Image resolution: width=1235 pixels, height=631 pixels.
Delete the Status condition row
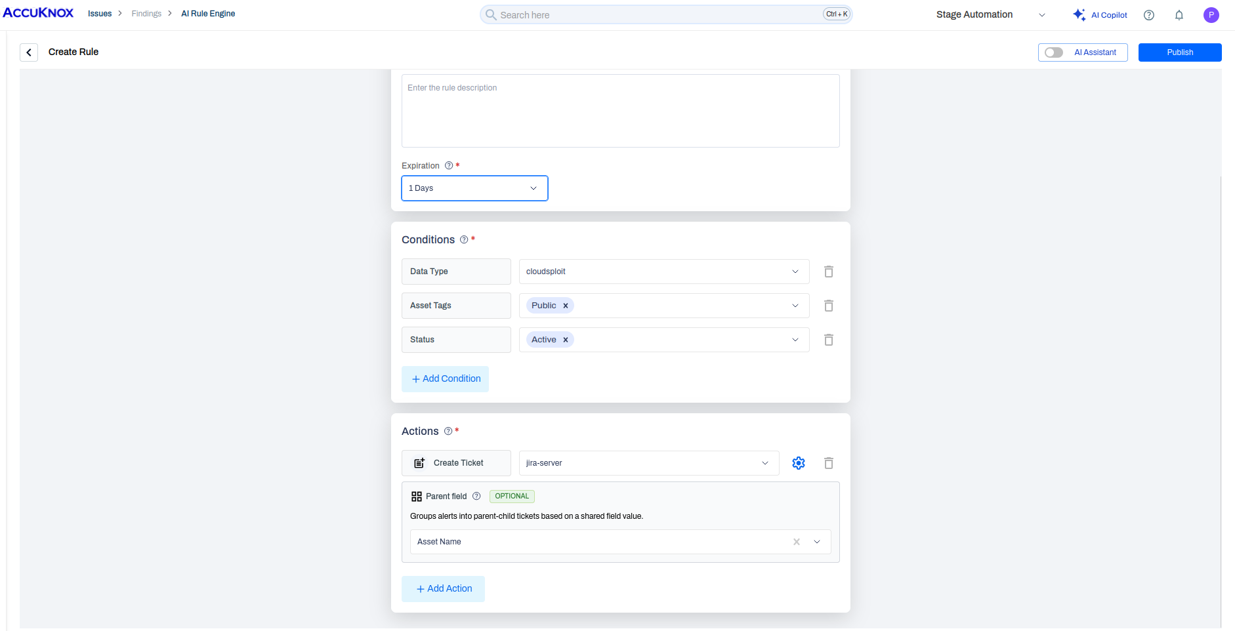click(x=829, y=340)
